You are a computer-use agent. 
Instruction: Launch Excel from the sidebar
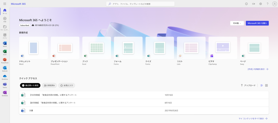[x=5, y=52]
